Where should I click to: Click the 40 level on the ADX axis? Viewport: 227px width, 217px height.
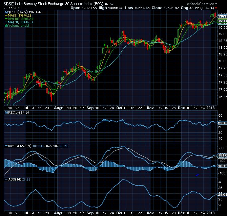tap(220, 182)
